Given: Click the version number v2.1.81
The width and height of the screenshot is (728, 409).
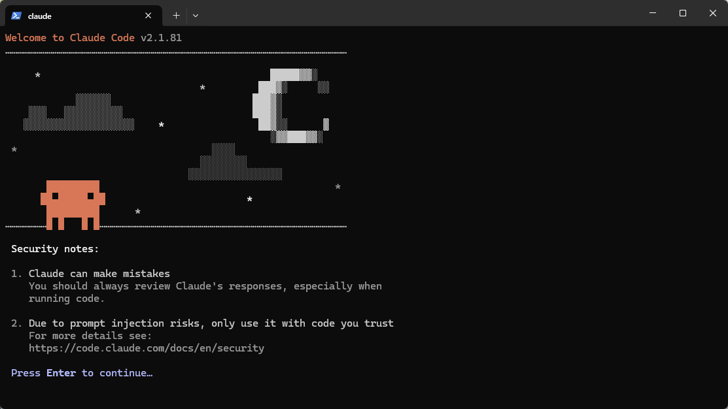Looking at the screenshot, I should [x=161, y=37].
